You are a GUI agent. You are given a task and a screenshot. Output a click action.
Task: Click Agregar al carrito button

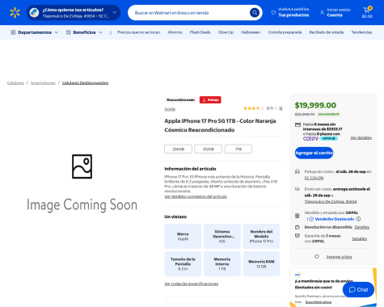point(314,153)
